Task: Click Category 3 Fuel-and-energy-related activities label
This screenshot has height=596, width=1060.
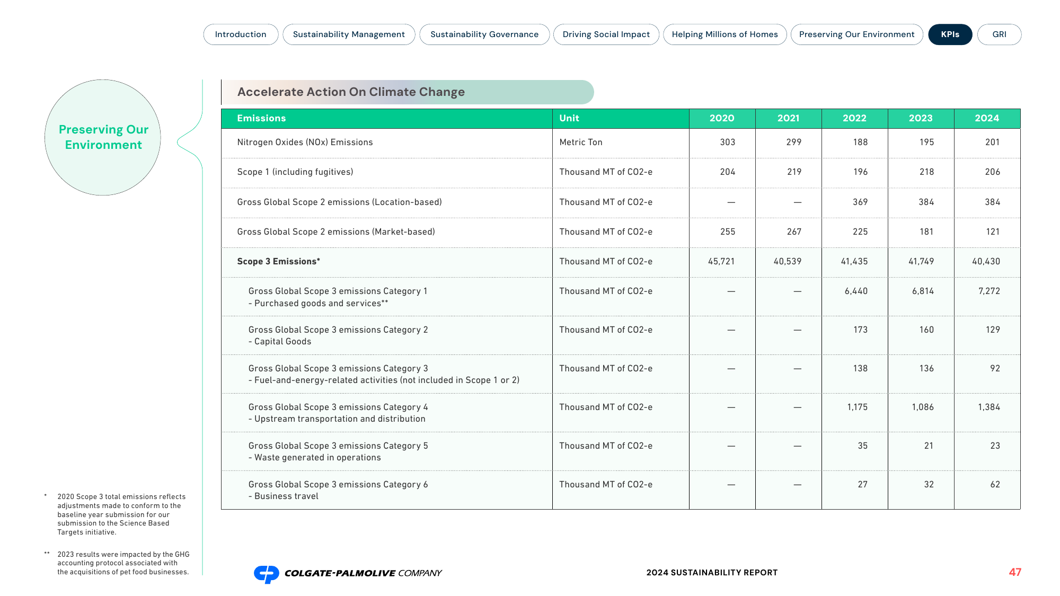Action: [384, 375]
